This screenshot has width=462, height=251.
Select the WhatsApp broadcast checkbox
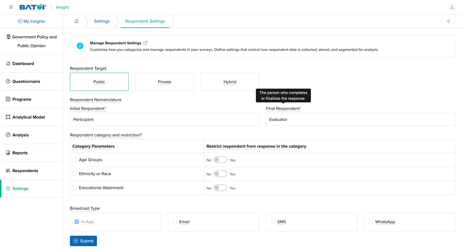[371, 222]
